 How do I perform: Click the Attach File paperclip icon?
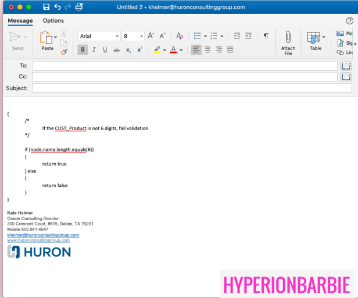click(288, 37)
